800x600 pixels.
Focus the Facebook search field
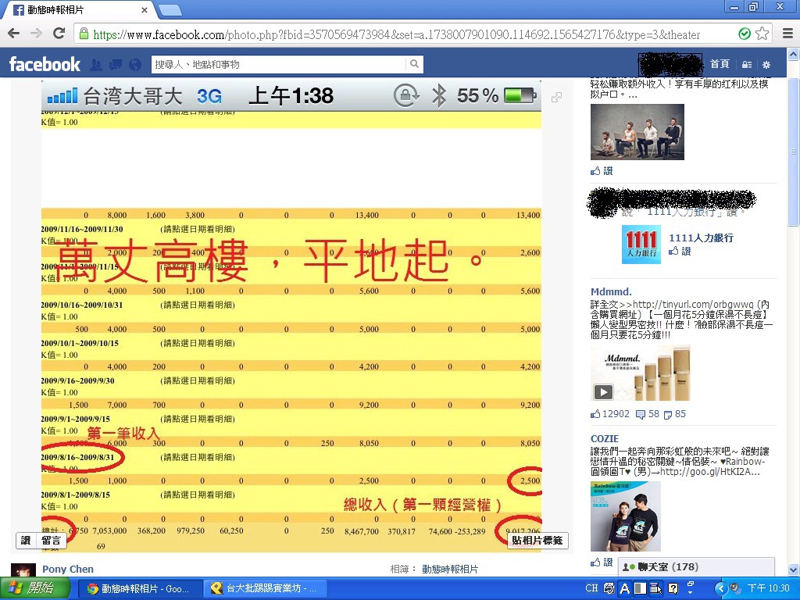click(x=279, y=64)
